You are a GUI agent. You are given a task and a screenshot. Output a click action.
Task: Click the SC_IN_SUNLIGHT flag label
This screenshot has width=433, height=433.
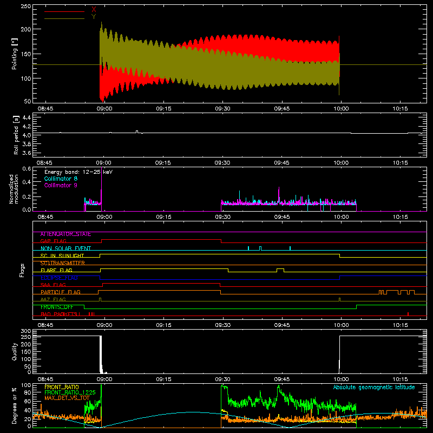[x=62, y=255]
